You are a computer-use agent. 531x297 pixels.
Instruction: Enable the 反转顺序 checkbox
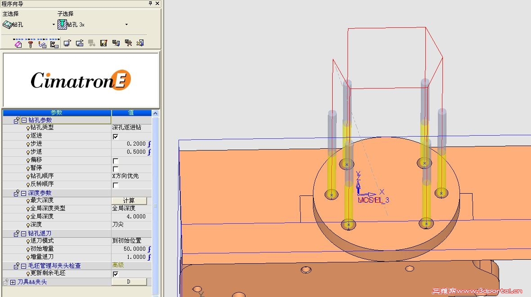[116, 185]
